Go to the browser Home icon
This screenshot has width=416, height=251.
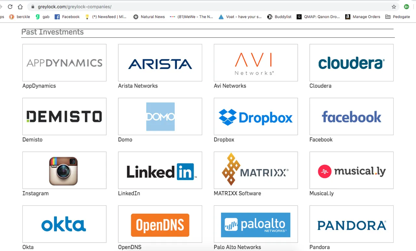[20, 7]
